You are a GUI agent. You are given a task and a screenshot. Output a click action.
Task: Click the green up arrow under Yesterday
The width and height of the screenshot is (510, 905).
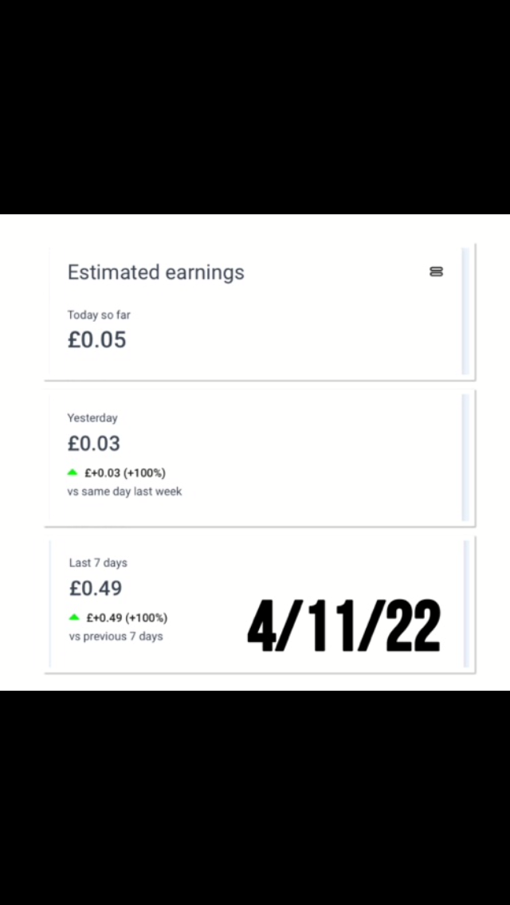click(73, 472)
